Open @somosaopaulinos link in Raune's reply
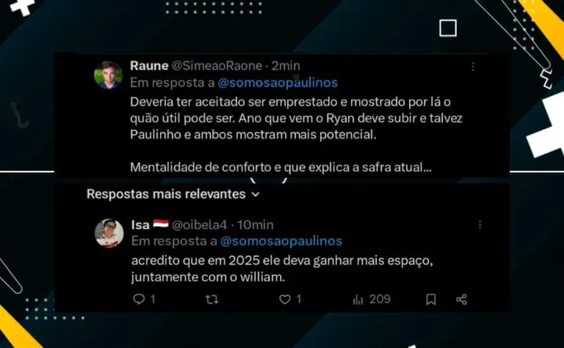 [278, 83]
